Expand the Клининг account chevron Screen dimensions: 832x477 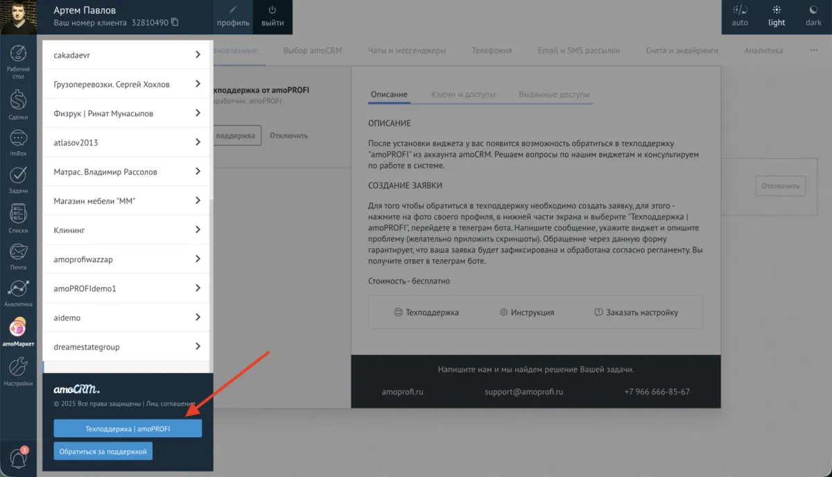pyautogui.click(x=198, y=229)
